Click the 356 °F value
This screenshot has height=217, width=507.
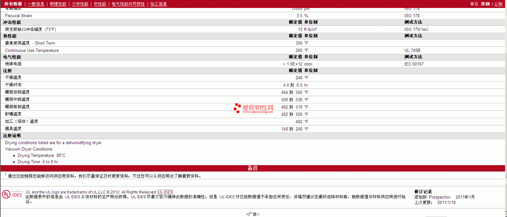302,43
